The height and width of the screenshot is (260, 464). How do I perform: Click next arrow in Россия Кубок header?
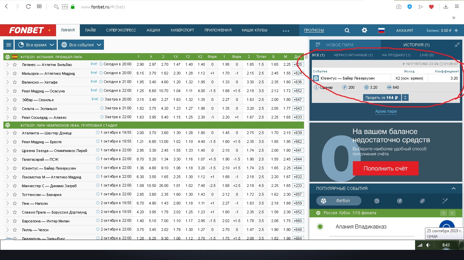tap(452, 213)
